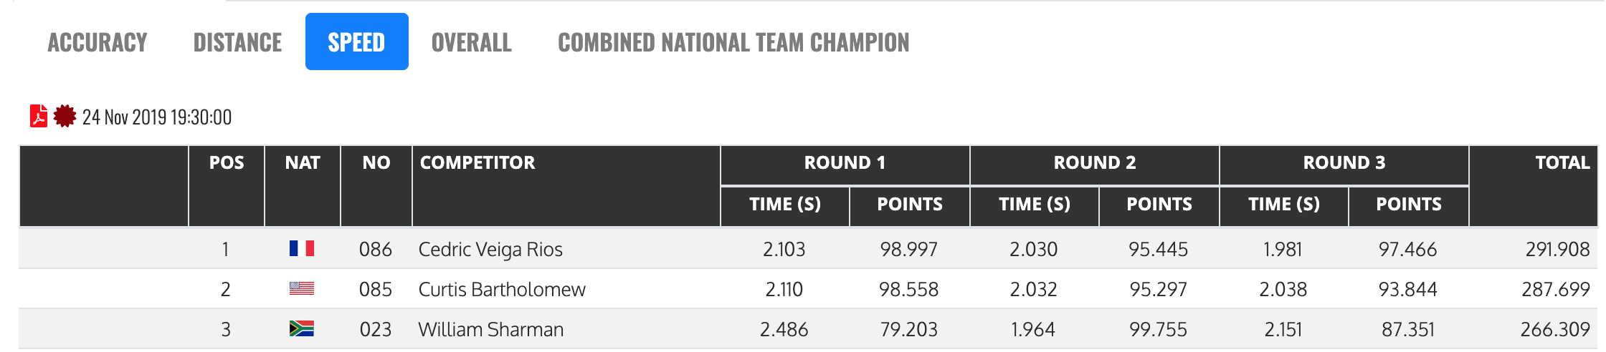Image resolution: width=1606 pixels, height=352 pixels.
Task: Click the French flag icon
Action: pos(302,248)
